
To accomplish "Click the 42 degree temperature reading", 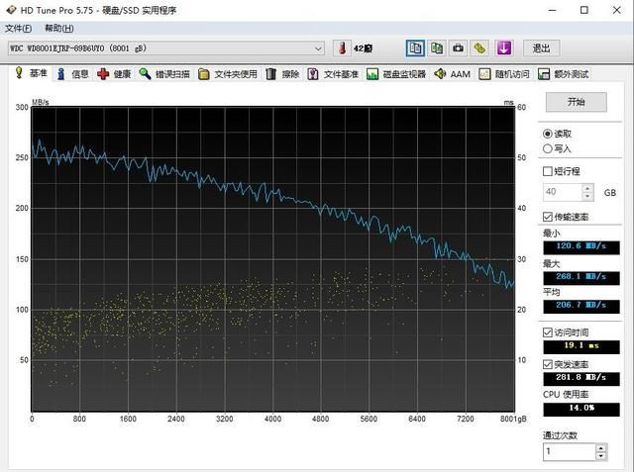I will (x=363, y=48).
